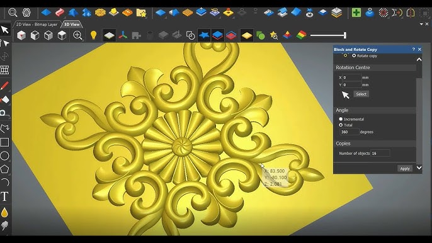Click the colored pyramid relief icon
432x243 pixels.
coord(287,35)
